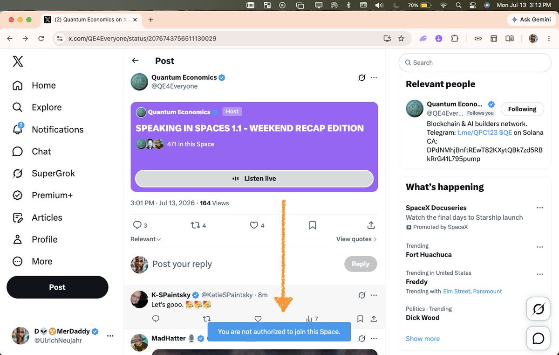Open the X logo home icon
Screen dimensions: 559x355
[18, 61]
